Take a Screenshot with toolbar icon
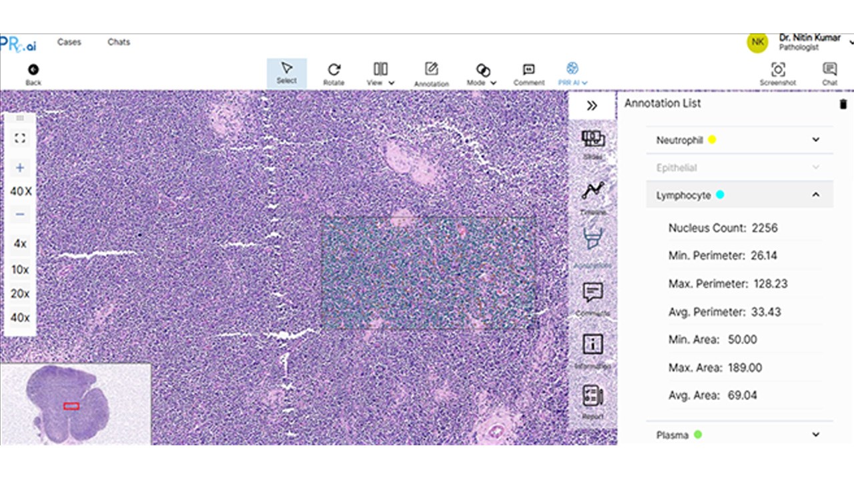The height and width of the screenshot is (480, 854). tap(777, 73)
